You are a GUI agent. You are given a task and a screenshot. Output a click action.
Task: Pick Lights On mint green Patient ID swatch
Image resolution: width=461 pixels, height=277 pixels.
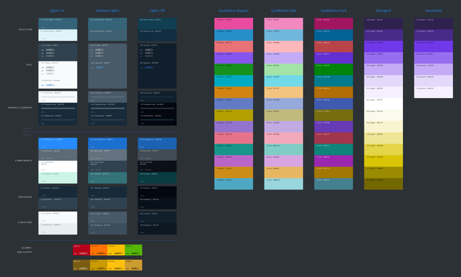[x=58, y=178]
